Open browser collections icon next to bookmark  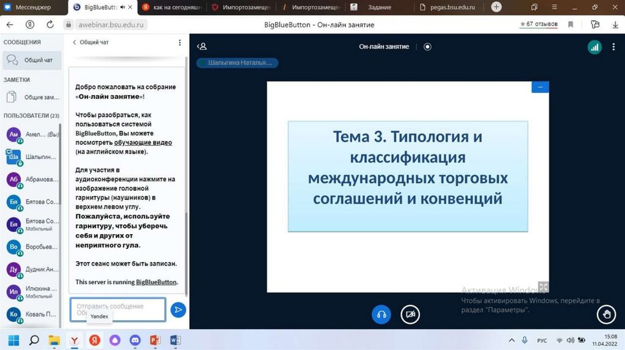point(595,24)
